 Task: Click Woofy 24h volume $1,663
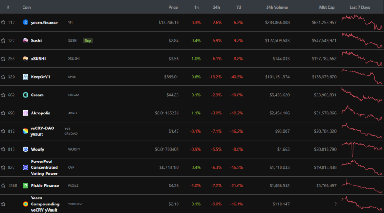click(283, 149)
